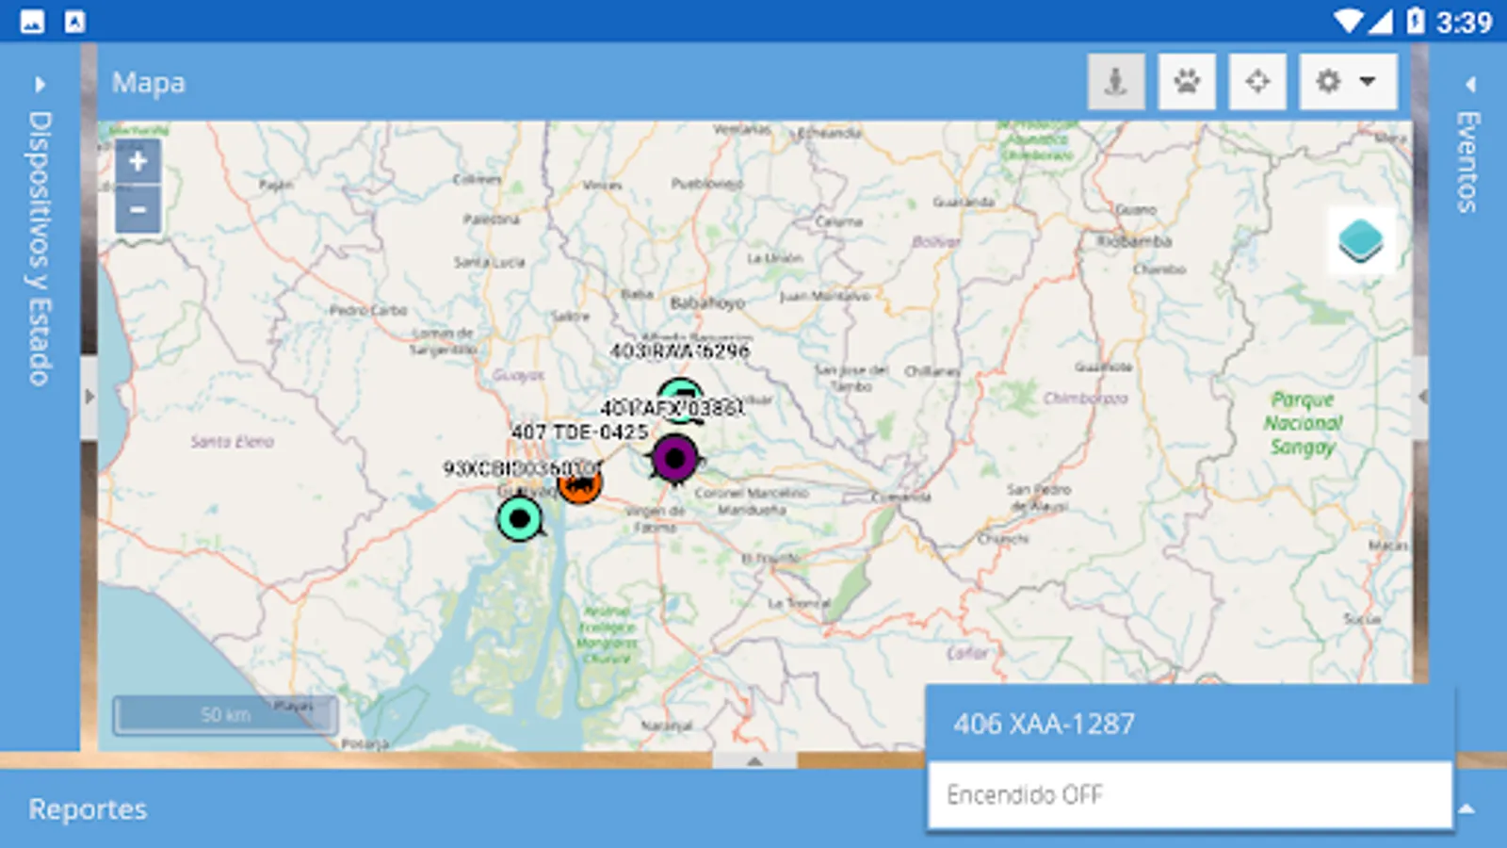Viewport: 1507px width, 848px height.
Task: Select the purple device marker
Action: coord(674,459)
